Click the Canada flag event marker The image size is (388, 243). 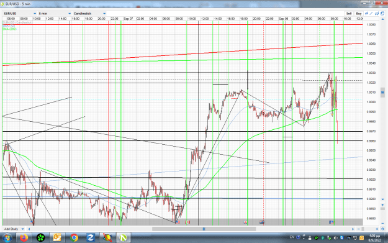click(x=187, y=222)
